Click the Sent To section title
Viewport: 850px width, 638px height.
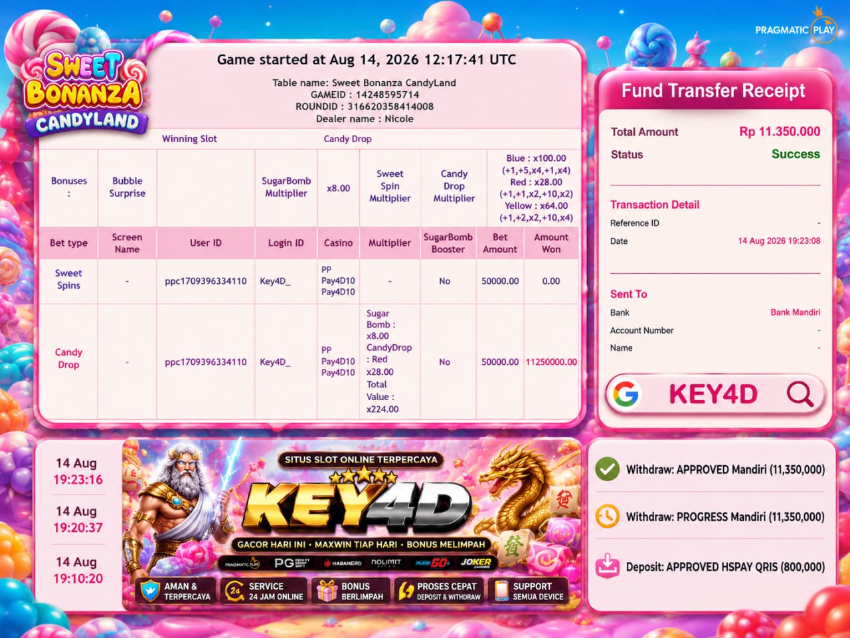click(628, 294)
